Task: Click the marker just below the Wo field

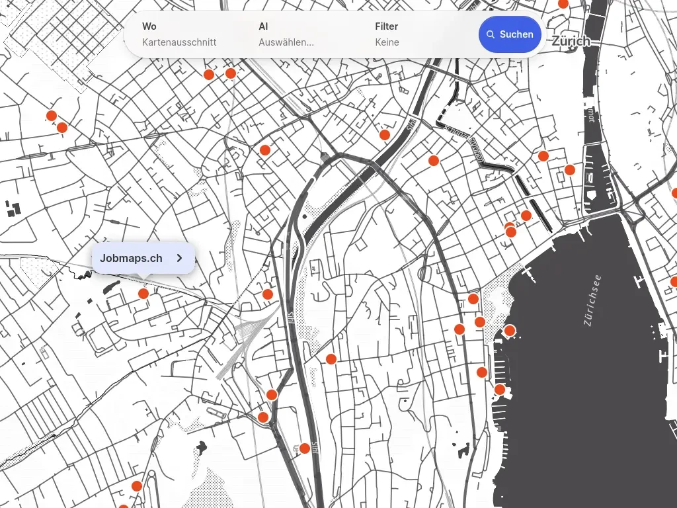Action: coord(208,75)
